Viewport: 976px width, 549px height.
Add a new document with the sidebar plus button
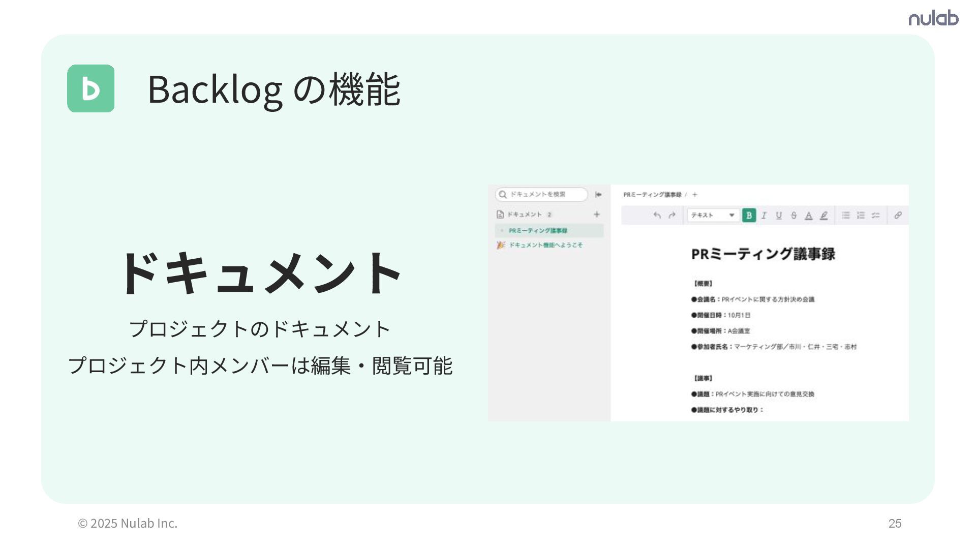click(597, 215)
